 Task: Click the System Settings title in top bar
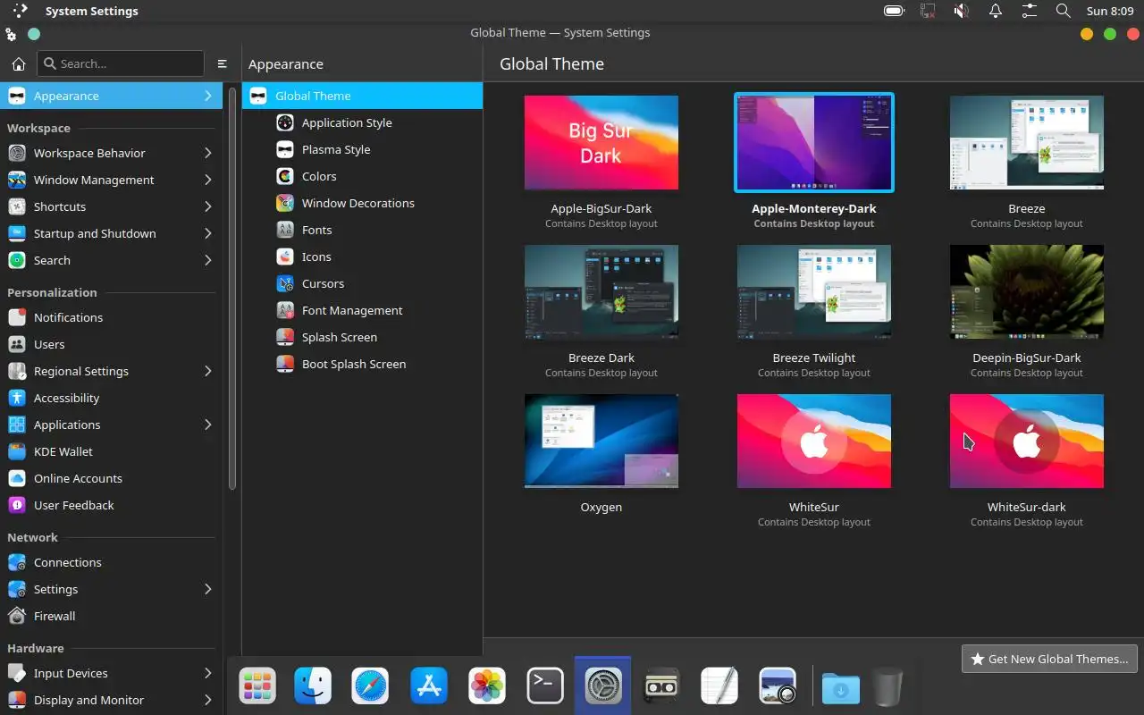91,11
